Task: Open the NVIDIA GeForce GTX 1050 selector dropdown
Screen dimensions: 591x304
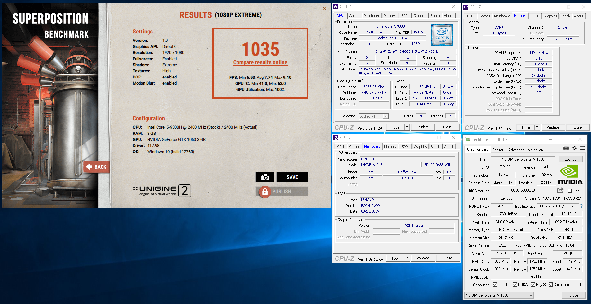Action: 499,295
